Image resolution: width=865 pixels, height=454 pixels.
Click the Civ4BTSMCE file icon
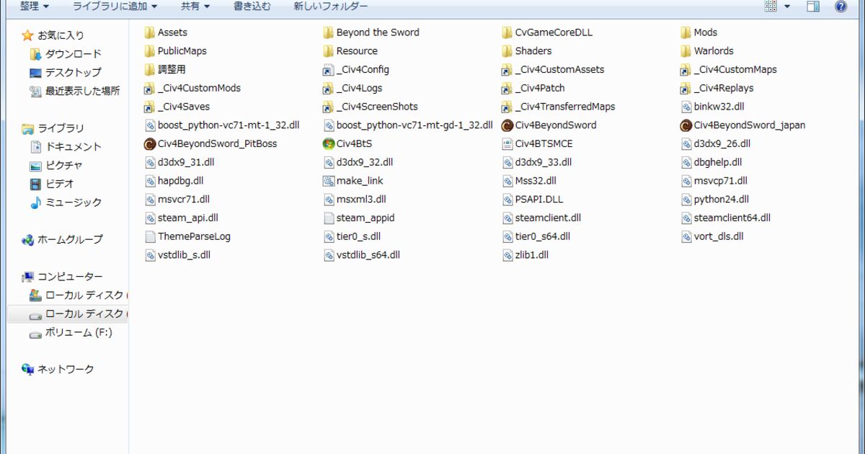[507, 144]
